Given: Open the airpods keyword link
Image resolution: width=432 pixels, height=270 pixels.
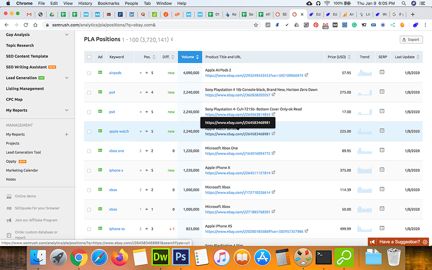Looking at the screenshot, I should point(115,73).
